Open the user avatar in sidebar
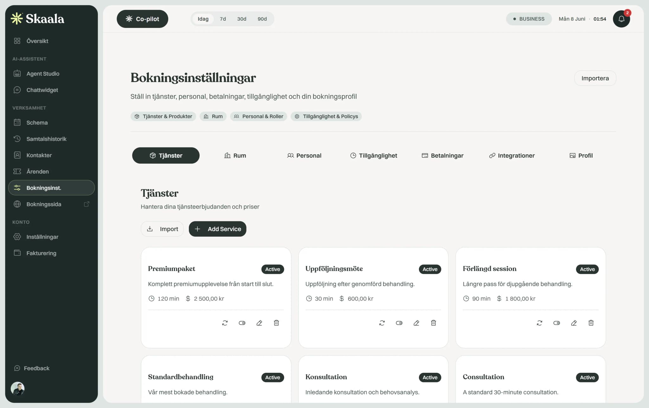The image size is (649, 408). tap(18, 388)
